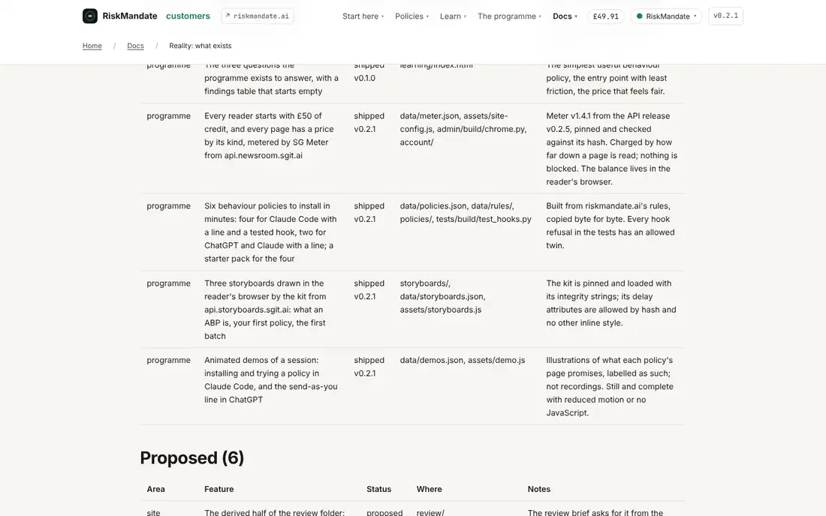Click 'programme' in the Every reader starts row
Viewport: 826px width, 516px height.
coord(168,116)
